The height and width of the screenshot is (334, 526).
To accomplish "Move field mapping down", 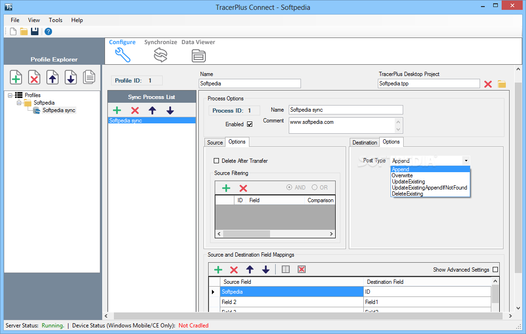I will pos(266,270).
